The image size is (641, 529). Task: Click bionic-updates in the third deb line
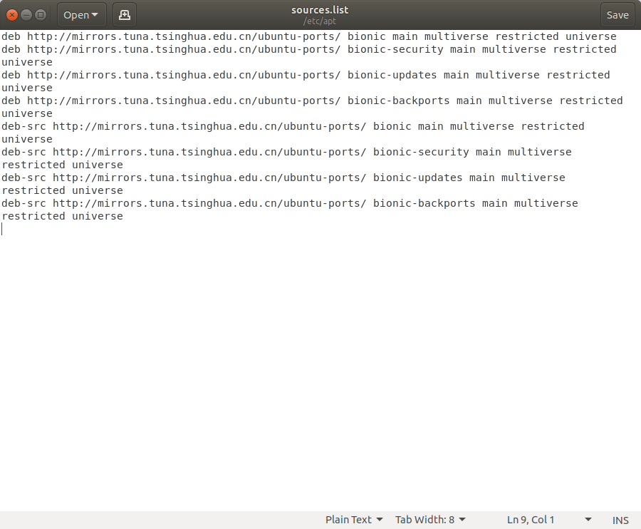pyautogui.click(x=392, y=76)
